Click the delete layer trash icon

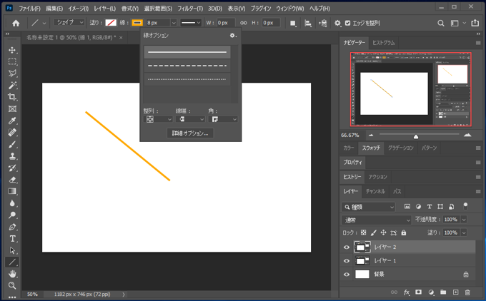pyautogui.click(x=467, y=292)
